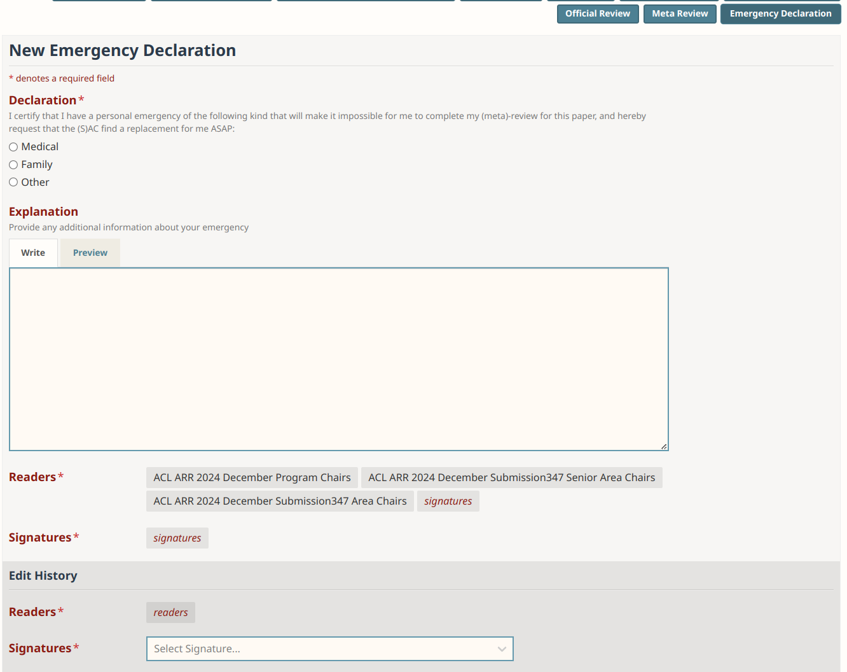Click the Select Signature dropdown chevron
Viewport: 847px width, 672px height.
pos(502,649)
